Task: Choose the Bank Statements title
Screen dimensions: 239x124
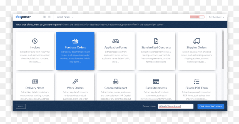Action: (x=156, y=88)
